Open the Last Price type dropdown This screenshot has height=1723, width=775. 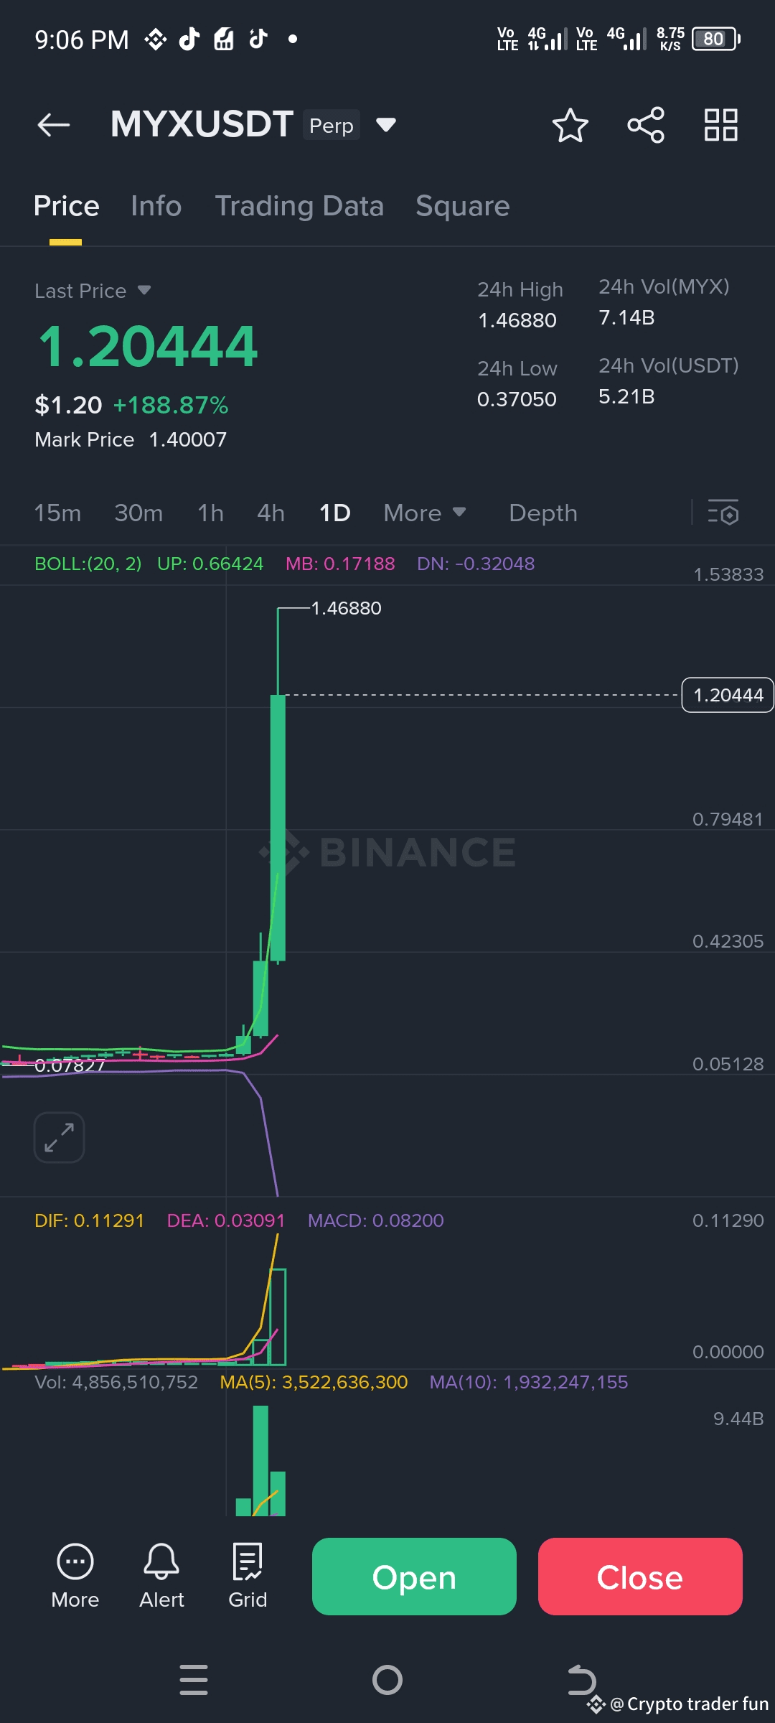[144, 290]
